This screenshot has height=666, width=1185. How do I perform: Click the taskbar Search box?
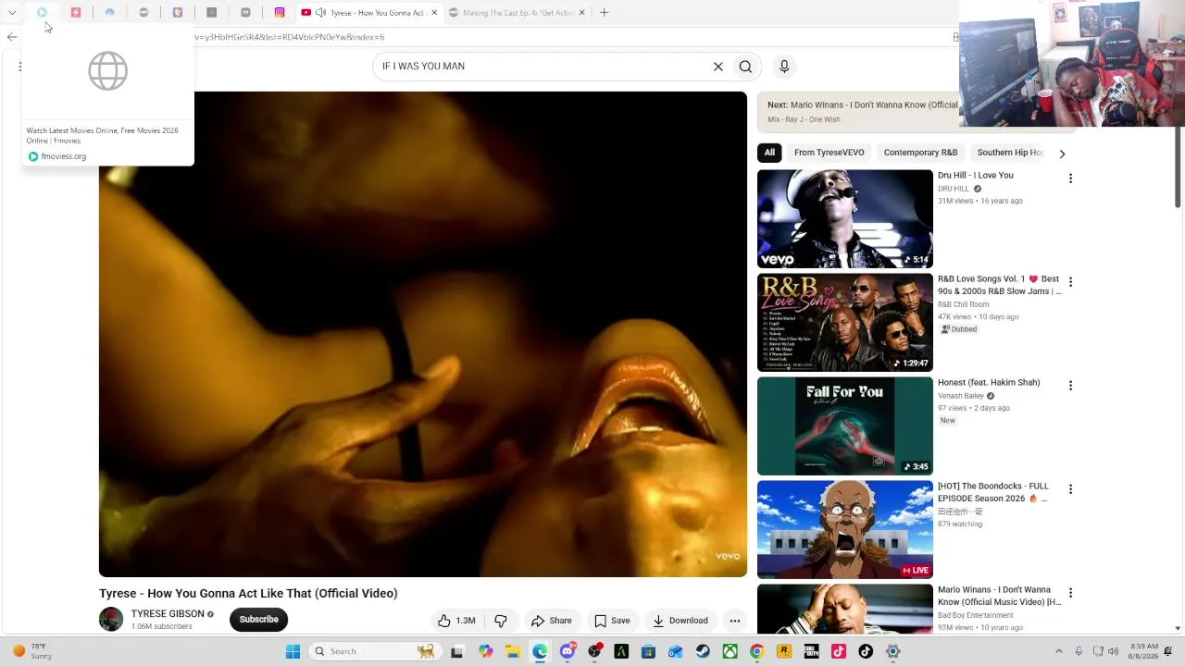click(x=375, y=651)
